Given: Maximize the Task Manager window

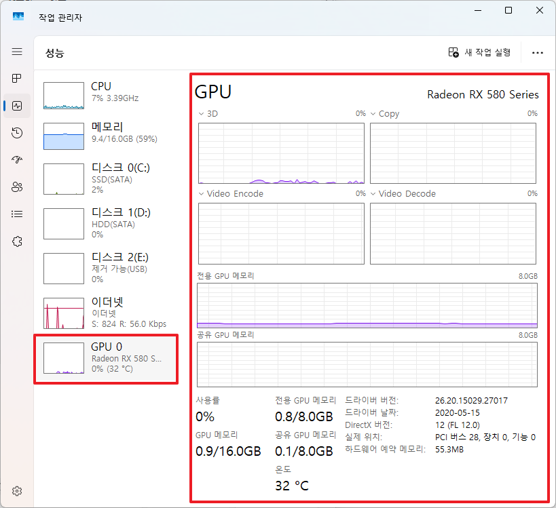Looking at the screenshot, I should [x=508, y=10].
